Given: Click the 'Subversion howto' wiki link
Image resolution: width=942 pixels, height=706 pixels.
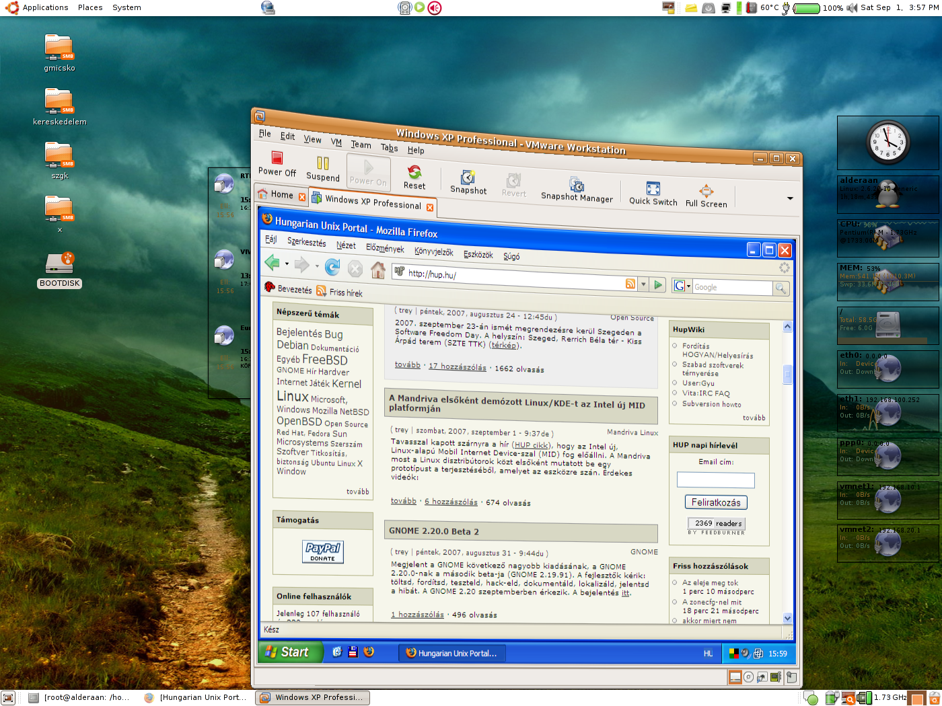Looking at the screenshot, I should coord(712,404).
